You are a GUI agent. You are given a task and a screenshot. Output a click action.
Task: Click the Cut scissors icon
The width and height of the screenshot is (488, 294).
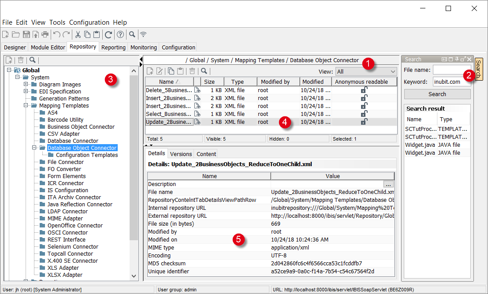coord(78,34)
